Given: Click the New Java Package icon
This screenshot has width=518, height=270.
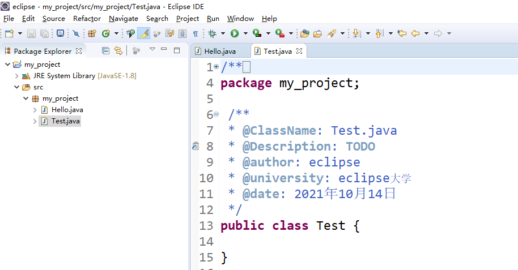Looking at the screenshot, I should (x=92, y=33).
